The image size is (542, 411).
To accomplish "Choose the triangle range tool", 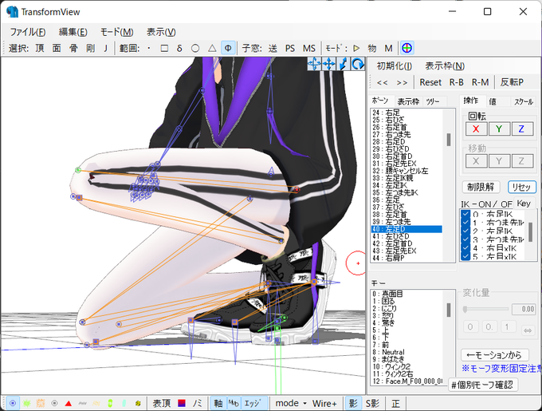I will click(x=212, y=48).
